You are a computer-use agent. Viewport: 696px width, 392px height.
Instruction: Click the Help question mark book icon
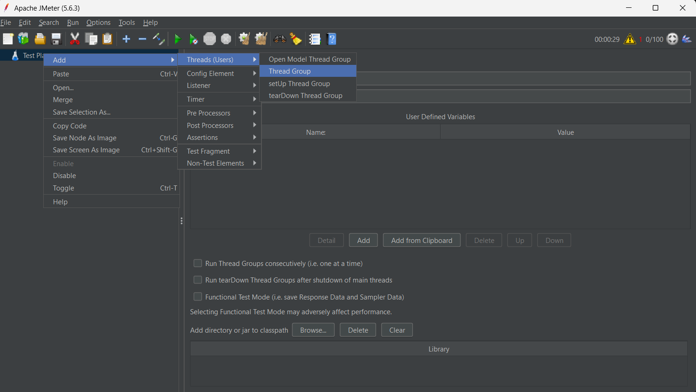click(x=331, y=39)
